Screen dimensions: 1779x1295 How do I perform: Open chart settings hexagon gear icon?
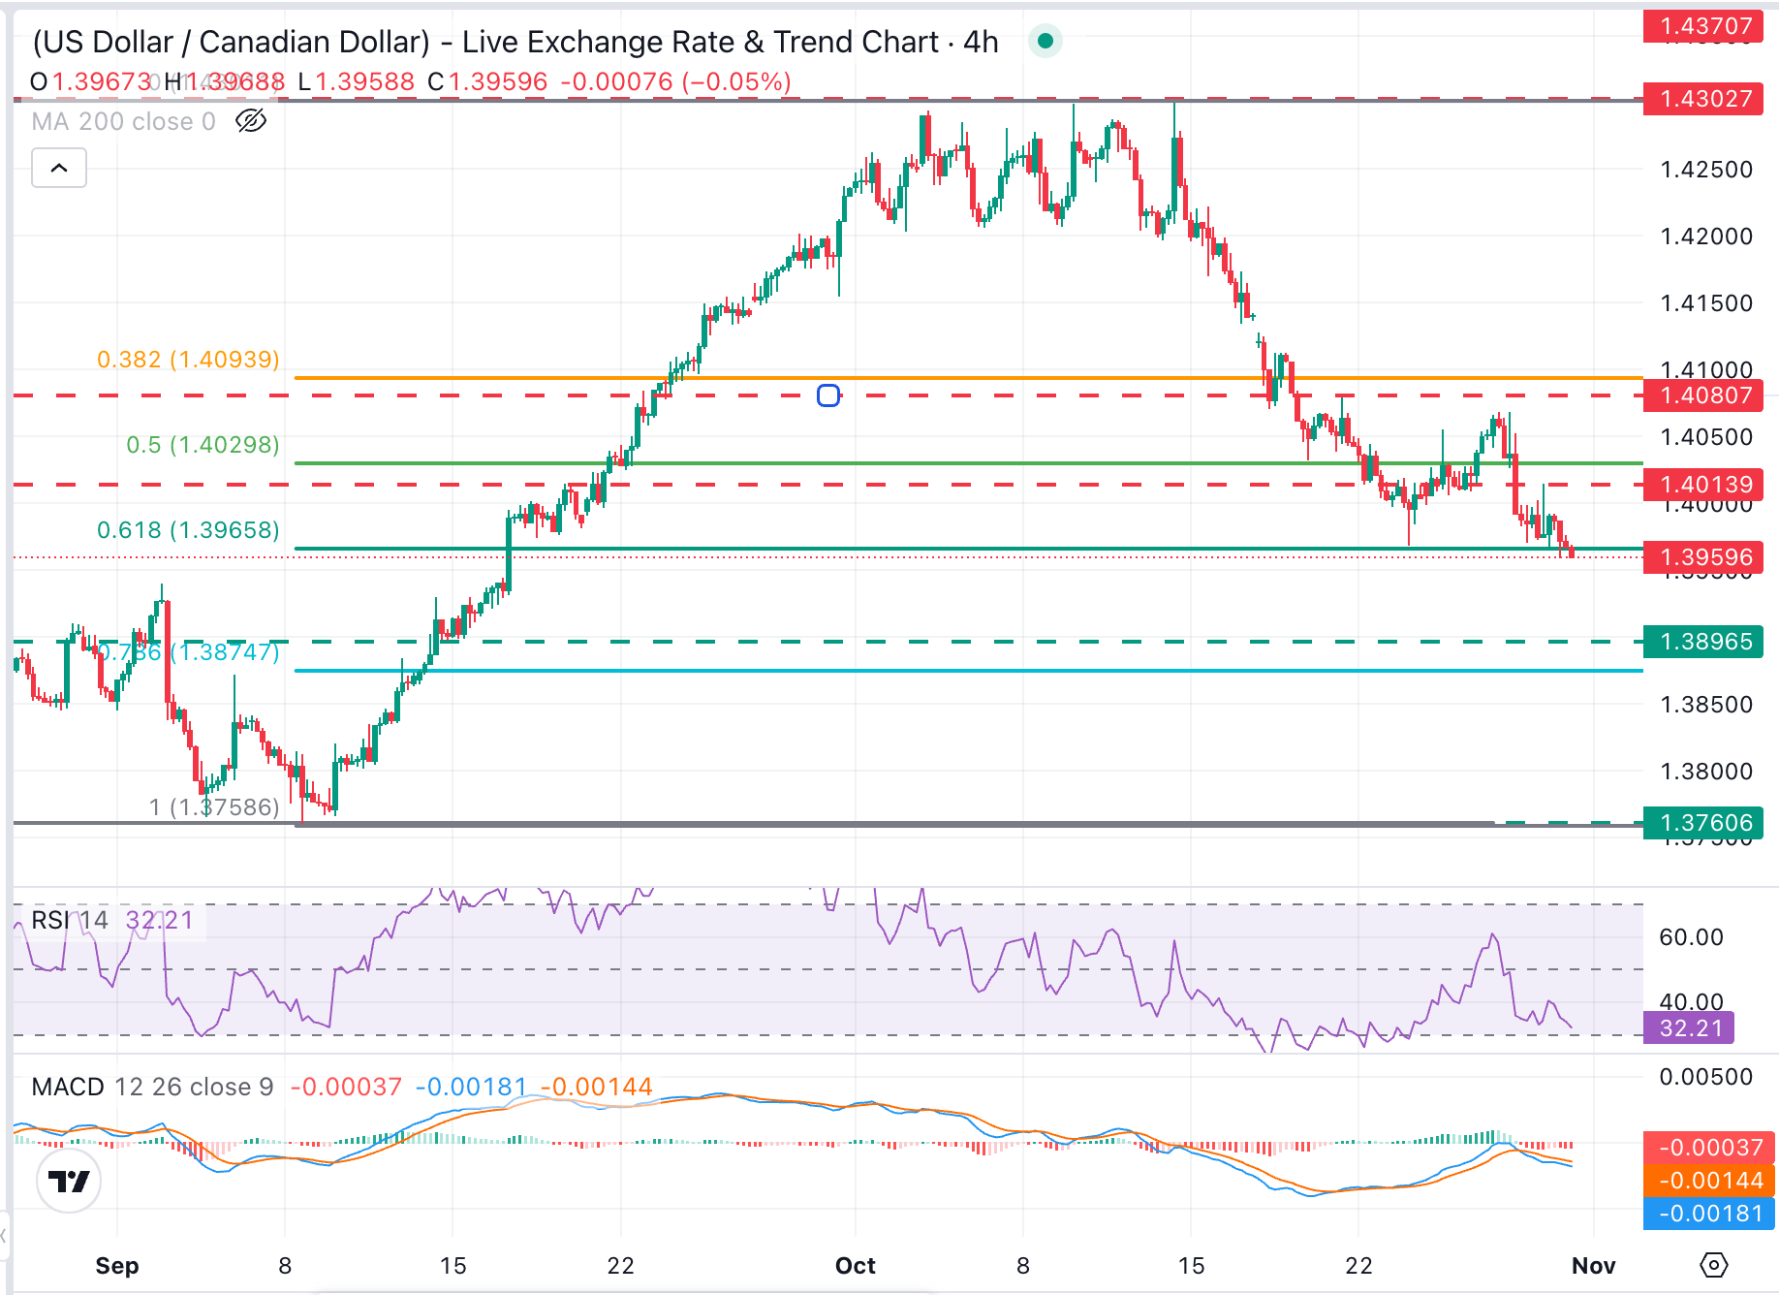click(1713, 1265)
